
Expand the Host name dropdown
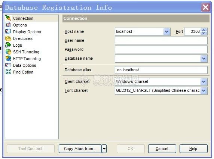[x=166, y=32]
